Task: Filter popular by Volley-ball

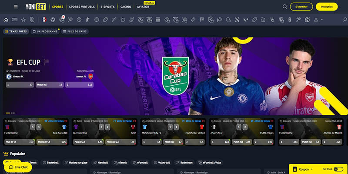Action: [162, 163]
